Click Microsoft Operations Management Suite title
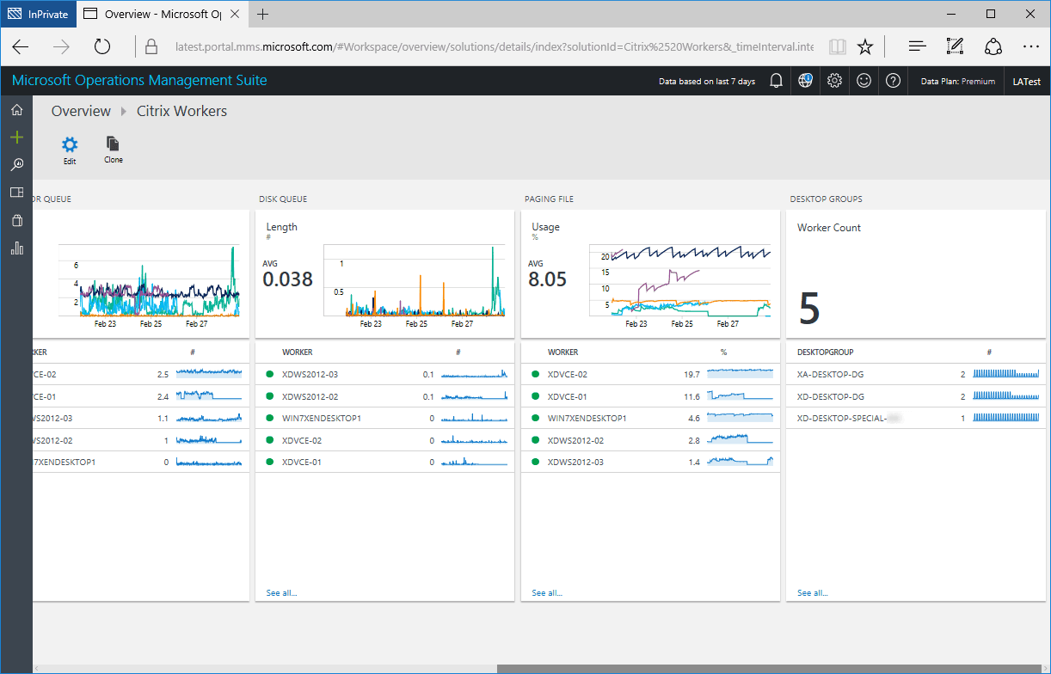This screenshot has height=674, width=1051. [x=139, y=81]
